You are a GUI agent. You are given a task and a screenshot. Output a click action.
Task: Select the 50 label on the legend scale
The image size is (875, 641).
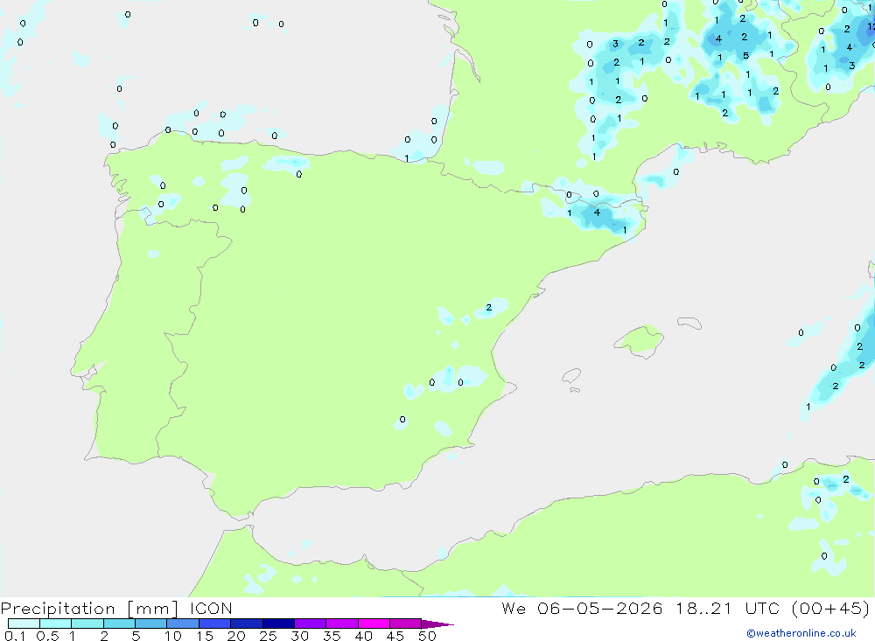click(x=427, y=636)
